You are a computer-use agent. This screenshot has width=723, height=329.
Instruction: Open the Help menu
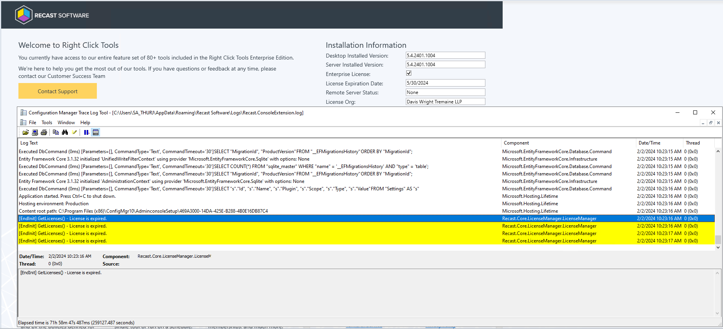(85, 123)
